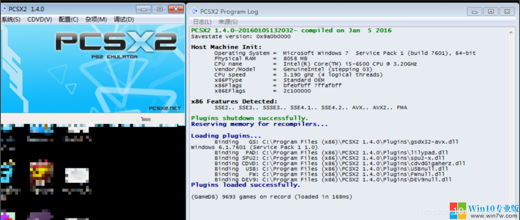Maximize the PCSX2 Program Log window

(491, 11)
